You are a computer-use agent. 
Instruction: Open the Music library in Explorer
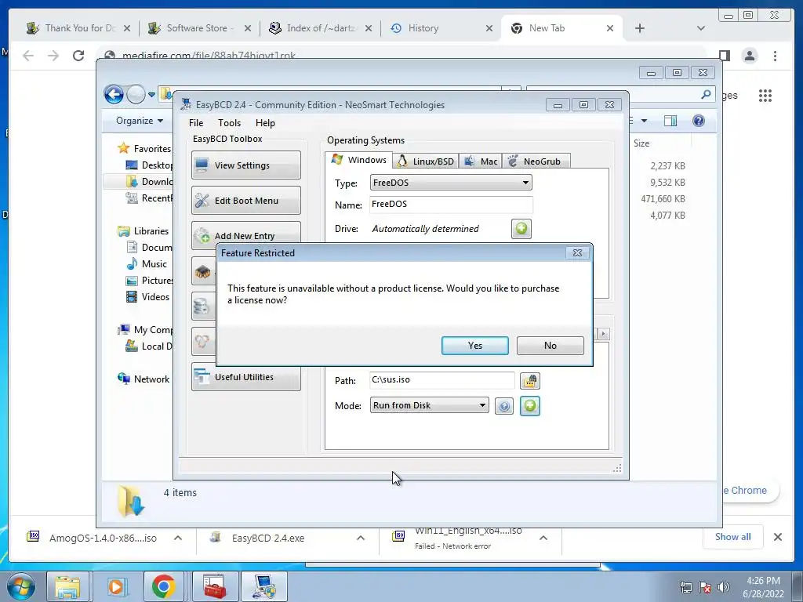[x=147, y=263]
